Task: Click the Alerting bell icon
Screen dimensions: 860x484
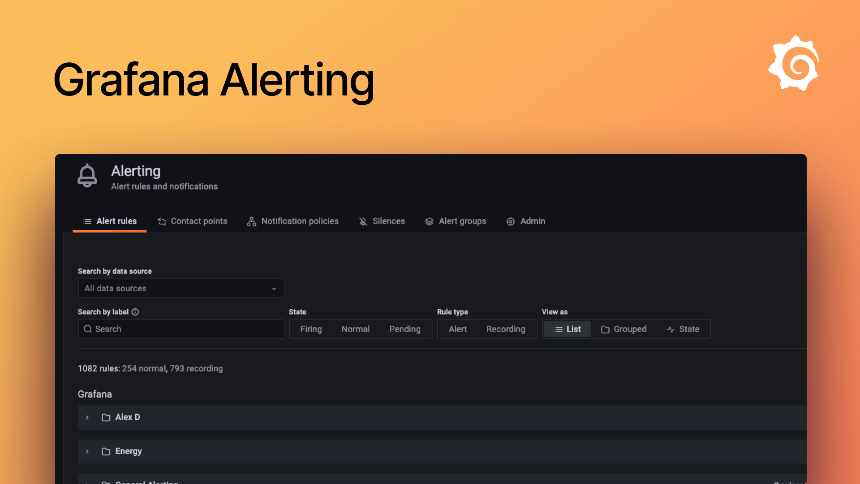Action: click(87, 176)
